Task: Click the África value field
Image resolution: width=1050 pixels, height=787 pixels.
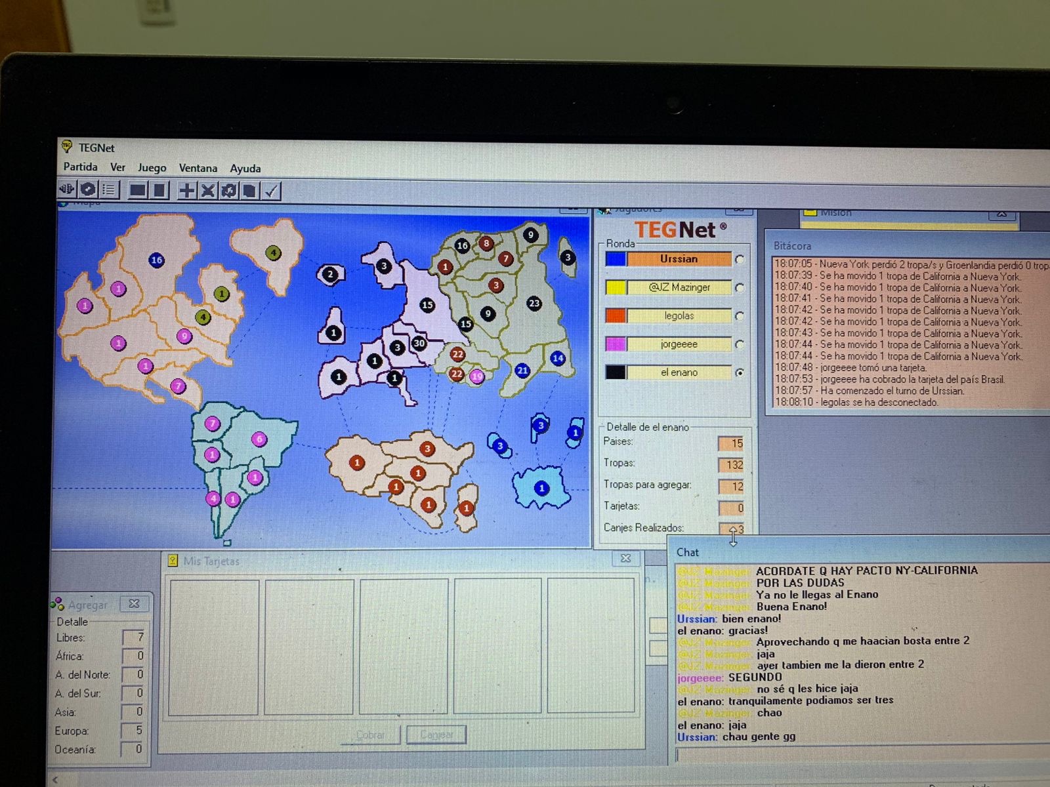Action: coord(133,656)
